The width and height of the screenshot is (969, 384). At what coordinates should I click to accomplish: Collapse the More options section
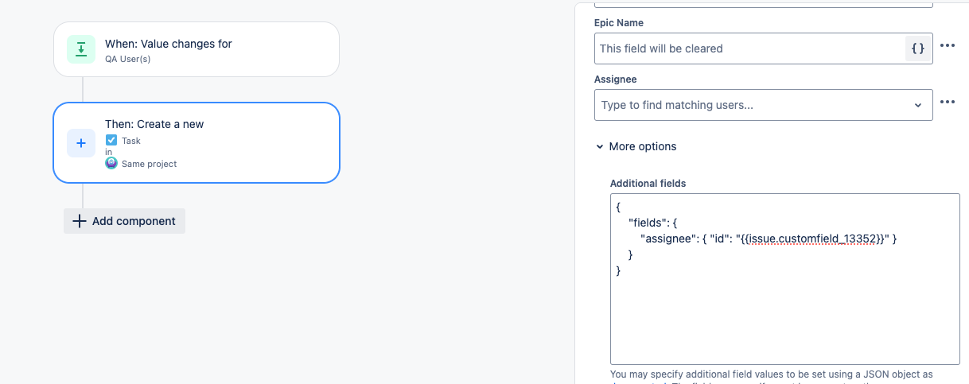pos(636,146)
